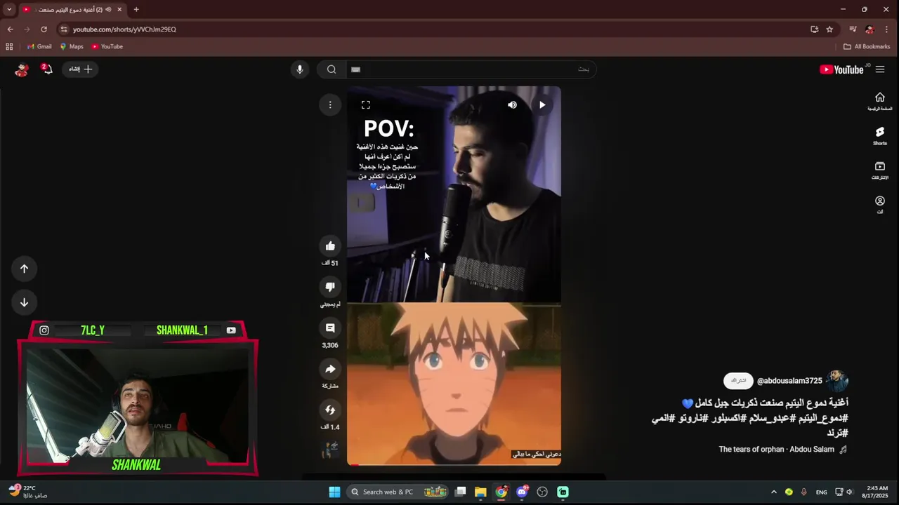Enter fullscreen mode on the Short player
Screen dimensions: 899x505
(366, 105)
